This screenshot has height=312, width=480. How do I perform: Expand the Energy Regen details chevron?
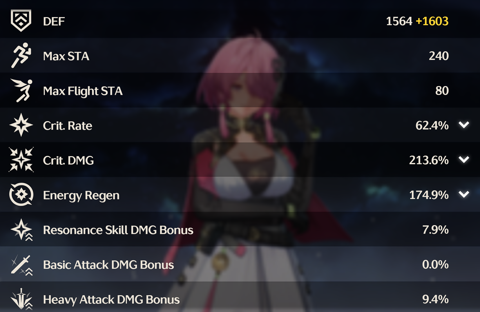coord(464,194)
